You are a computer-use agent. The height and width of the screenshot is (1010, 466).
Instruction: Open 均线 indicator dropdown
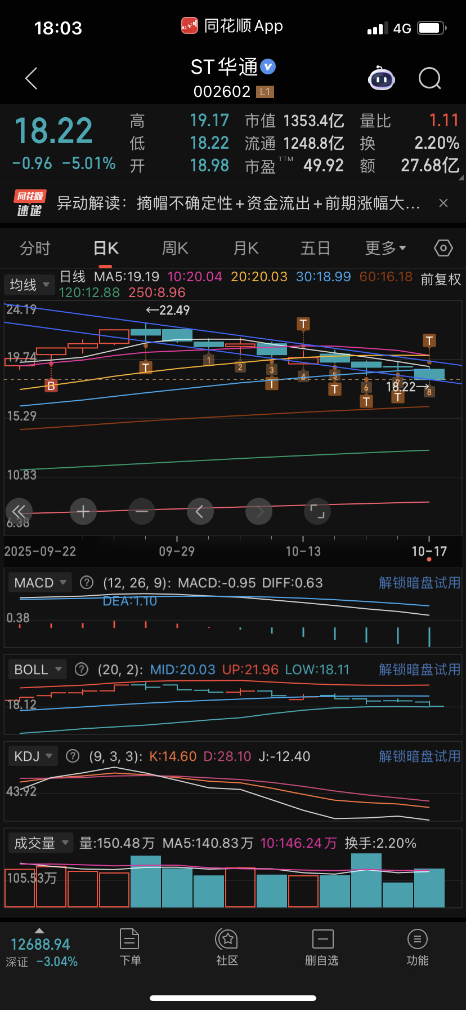[30, 285]
